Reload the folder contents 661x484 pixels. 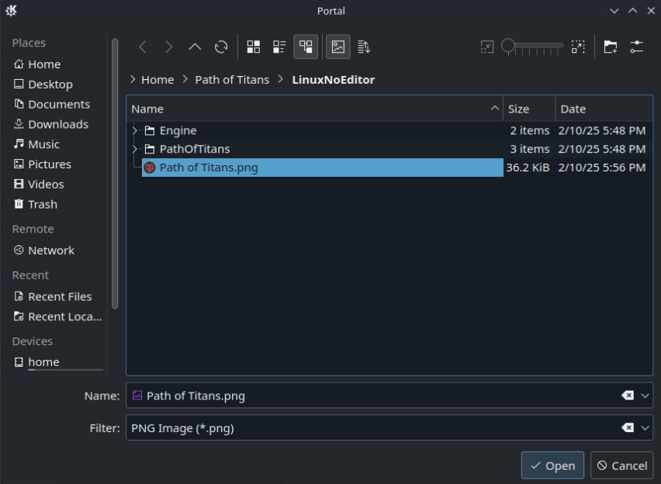(x=221, y=47)
